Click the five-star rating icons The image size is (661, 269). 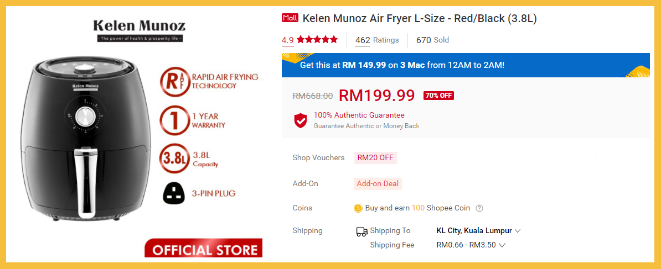coord(317,40)
